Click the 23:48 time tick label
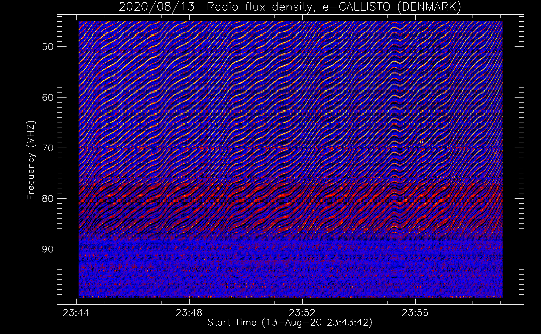This screenshot has height=334, width=541. point(189,313)
